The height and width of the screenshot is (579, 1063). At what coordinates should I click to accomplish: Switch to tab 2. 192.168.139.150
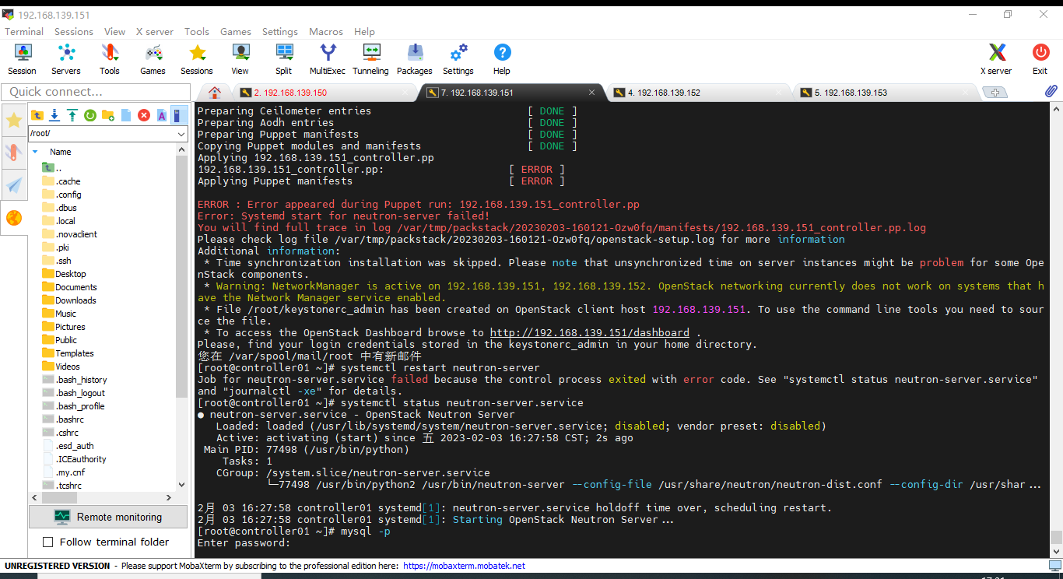[290, 93]
